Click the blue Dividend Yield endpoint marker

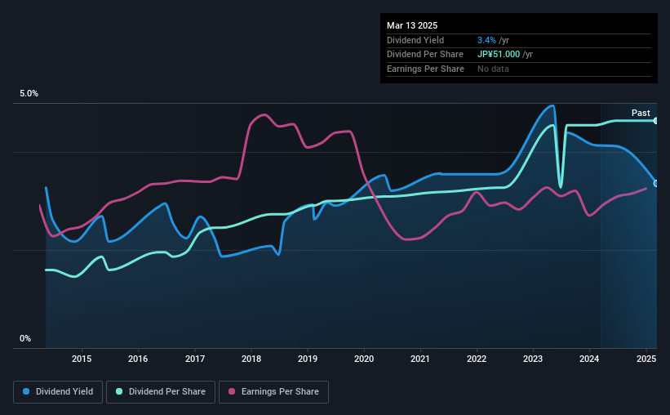[x=656, y=184]
